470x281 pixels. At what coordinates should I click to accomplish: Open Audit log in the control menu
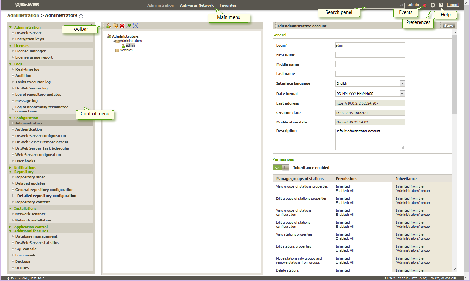point(23,76)
